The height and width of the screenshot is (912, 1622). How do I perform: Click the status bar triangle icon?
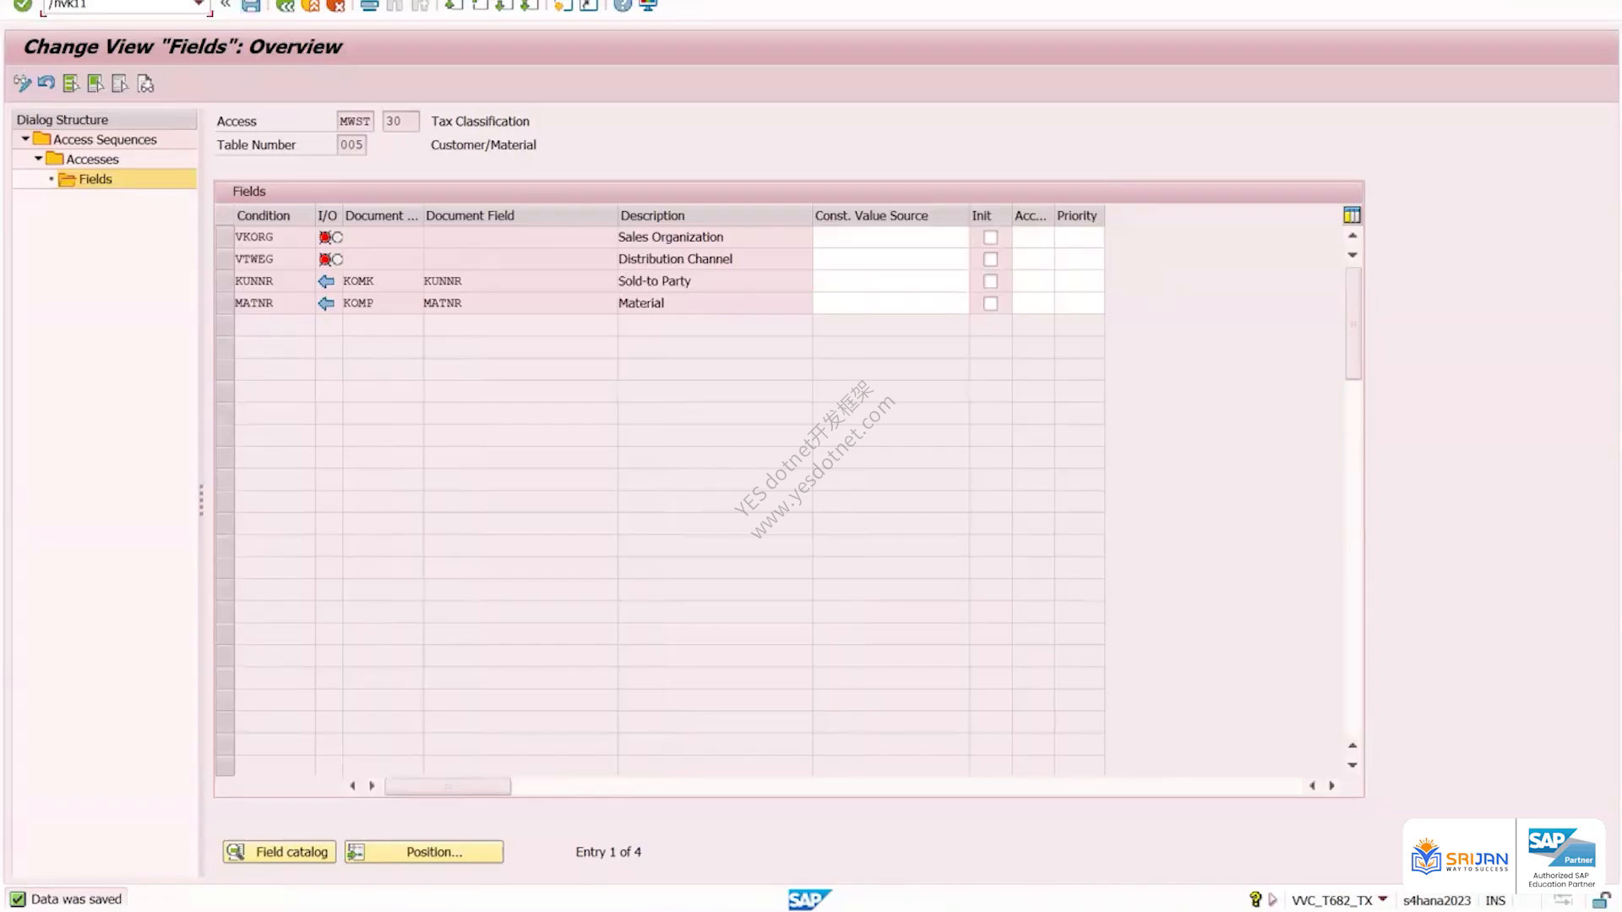click(1273, 899)
